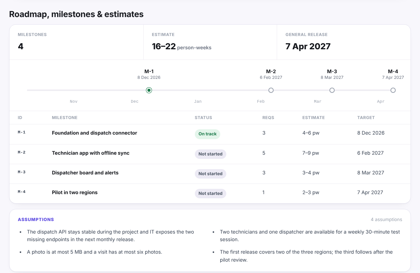Click '7 Apr 2027' target cell in table
Image resolution: width=420 pixels, height=273 pixels.
click(370, 192)
